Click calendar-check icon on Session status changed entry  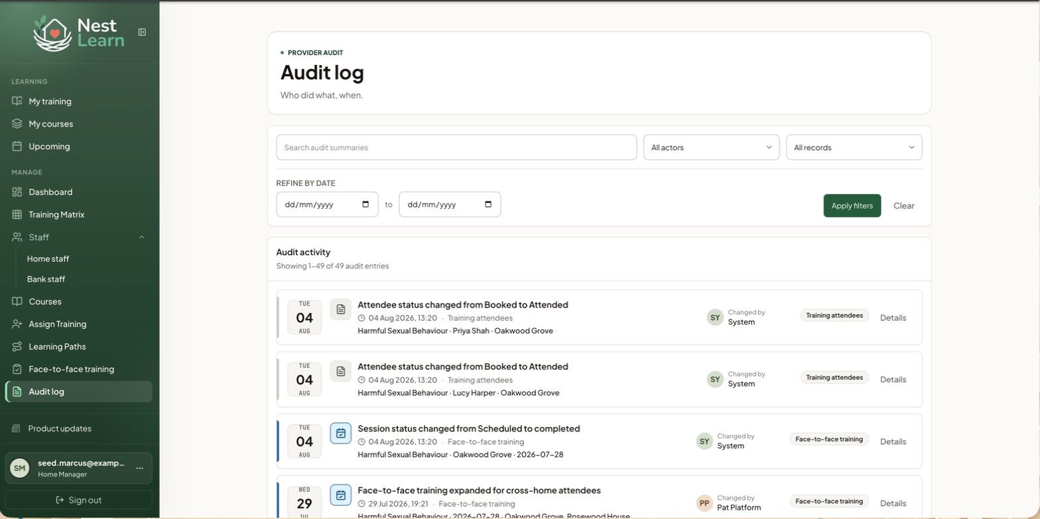tap(340, 433)
